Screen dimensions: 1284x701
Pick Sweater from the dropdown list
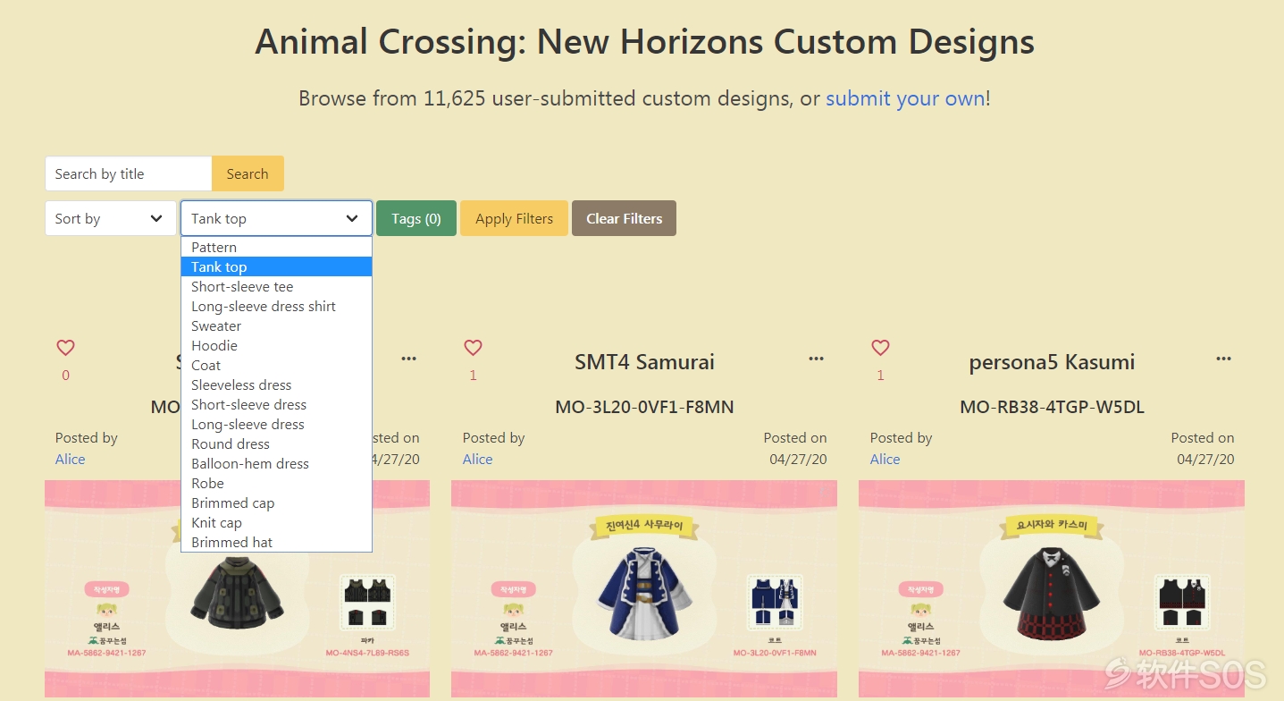(276, 325)
